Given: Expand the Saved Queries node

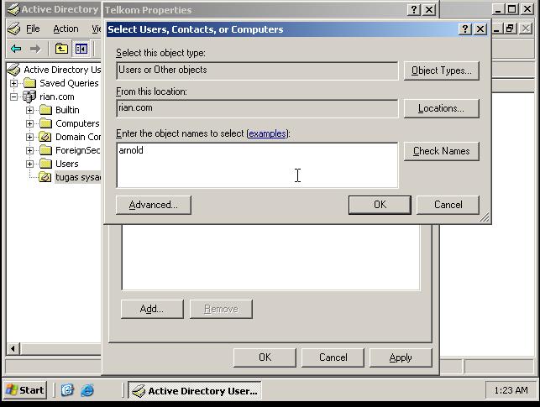Looking at the screenshot, I should (13, 83).
